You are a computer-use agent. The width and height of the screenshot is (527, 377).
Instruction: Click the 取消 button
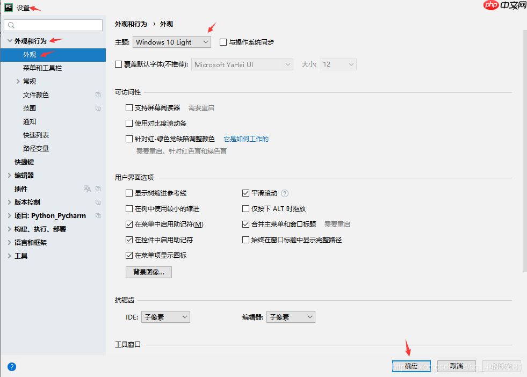click(457, 366)
